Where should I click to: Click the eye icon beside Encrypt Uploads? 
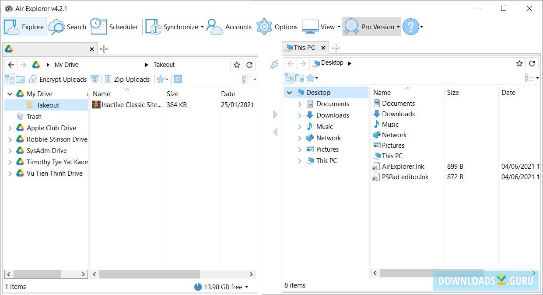point(95,79)
